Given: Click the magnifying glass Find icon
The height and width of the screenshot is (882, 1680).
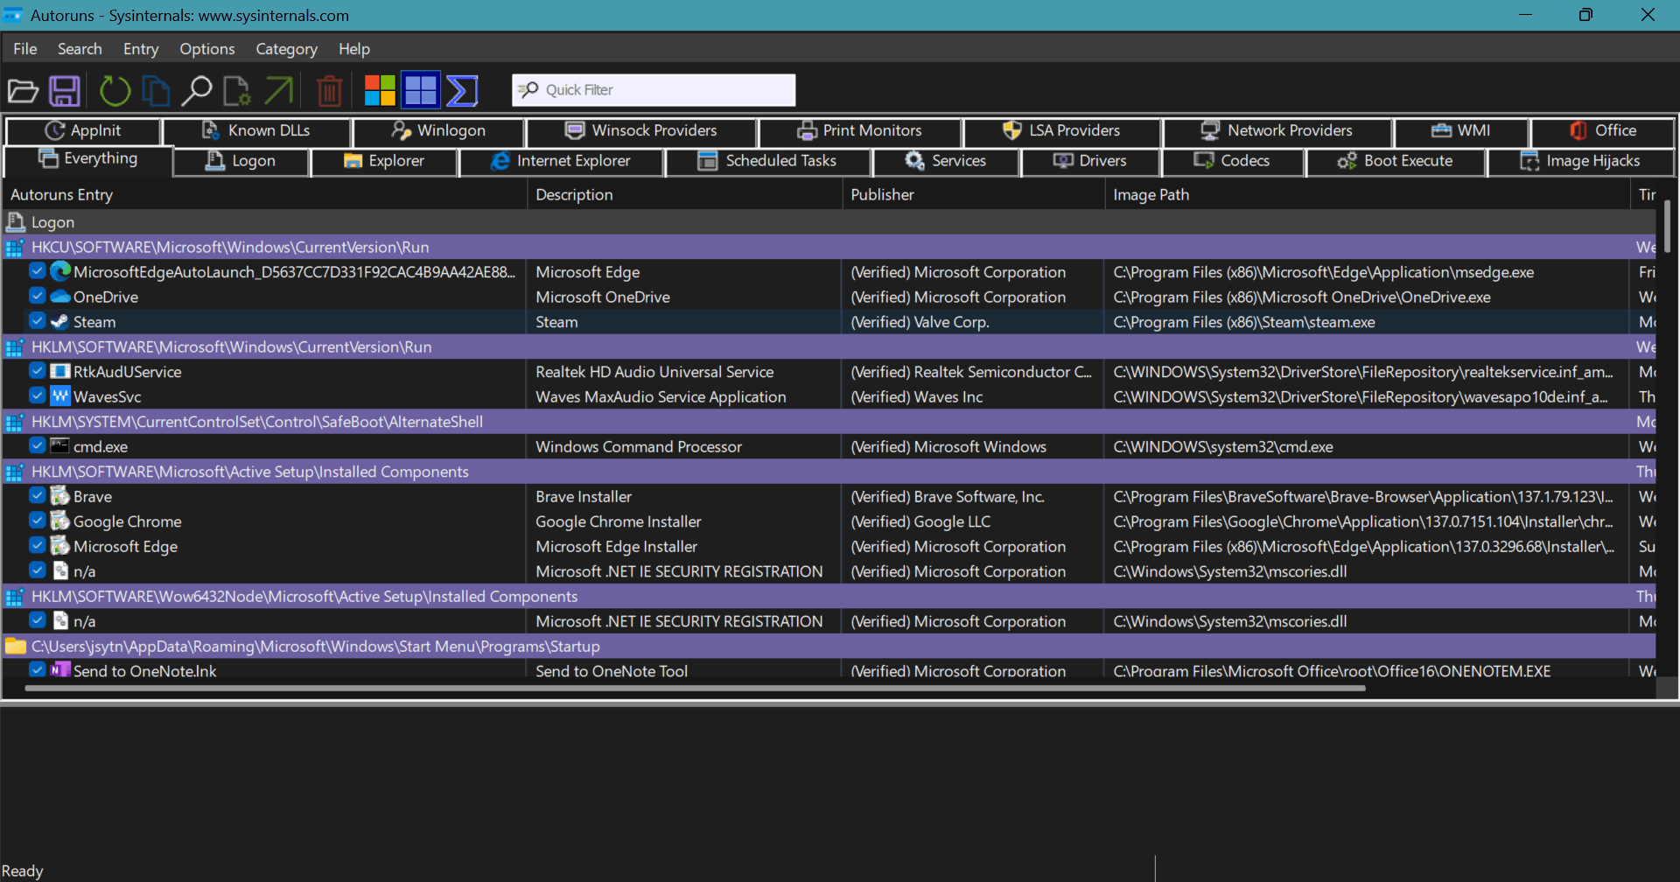Looking at the screenshot, I should [197, 90].
